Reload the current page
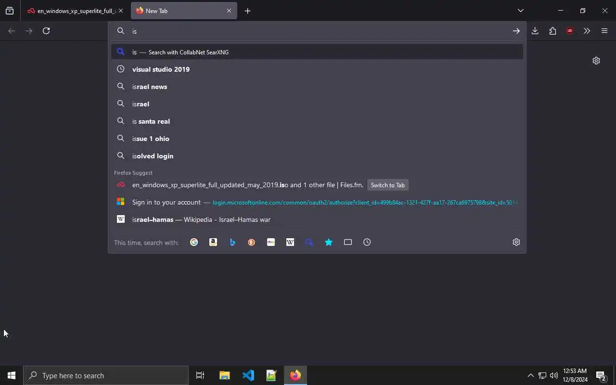This screenshot has height=385, width=616. pos(46,31)
